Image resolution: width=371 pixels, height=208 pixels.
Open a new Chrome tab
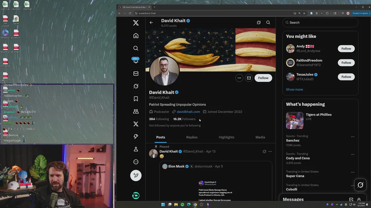[154, 7]
